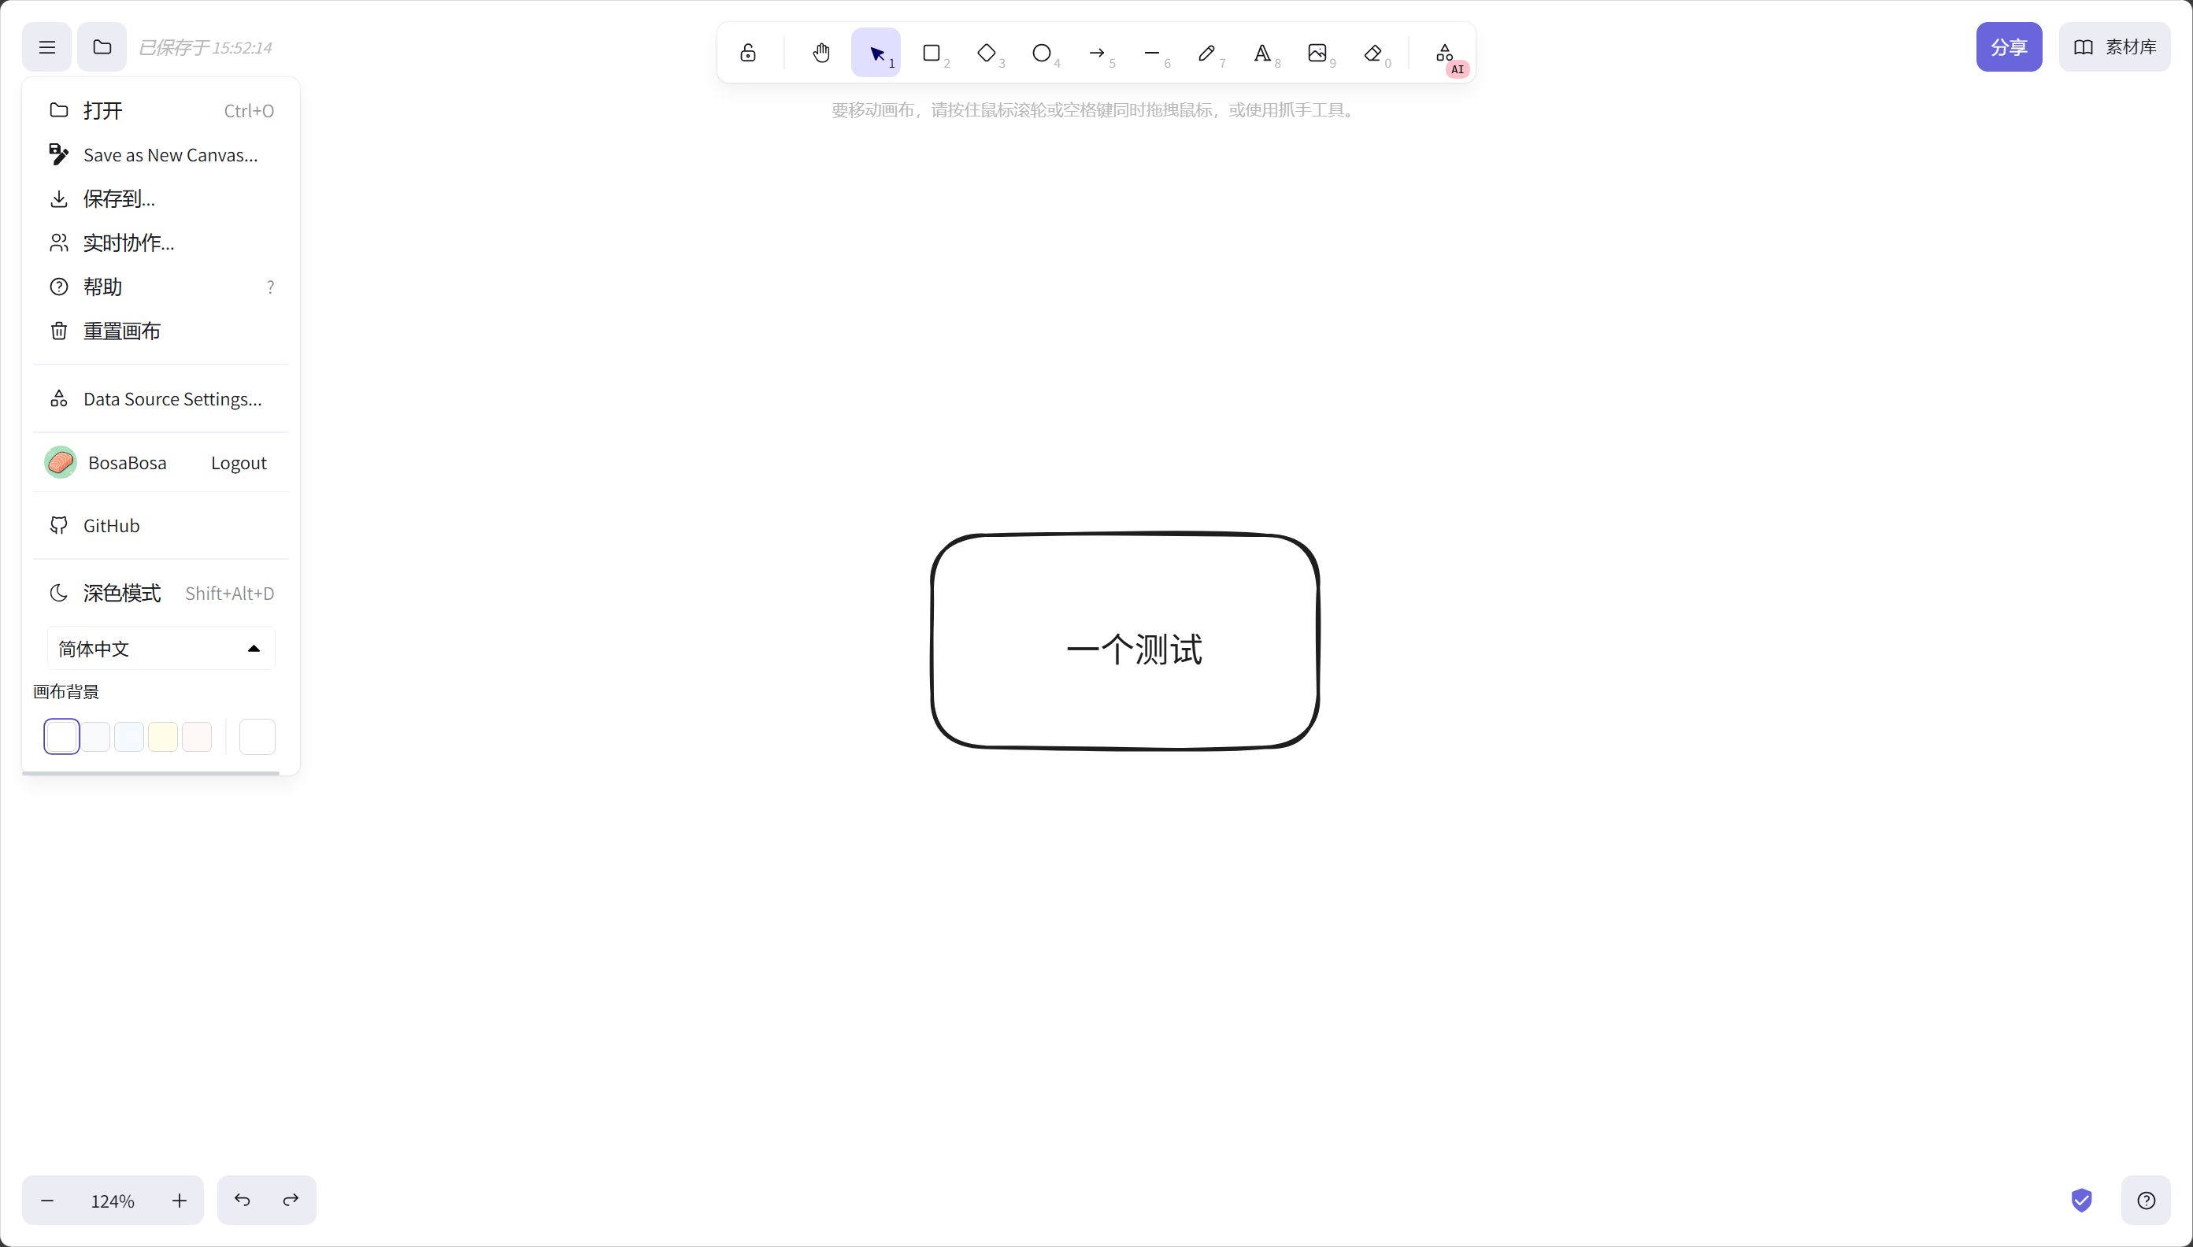The height and width of the screenshot is (1247, 2193).
Task: Click the encryption shield icon
Action: tap(2082, 1201)
